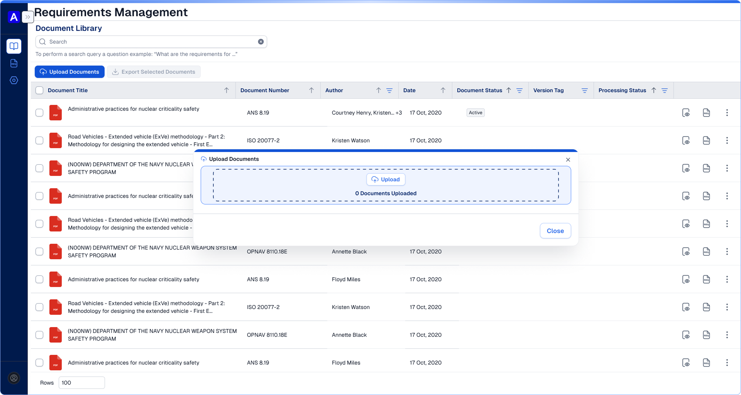Click the Close button in upload dialog
The height and width of the screenshot is (395, 741).
(555, 231)
